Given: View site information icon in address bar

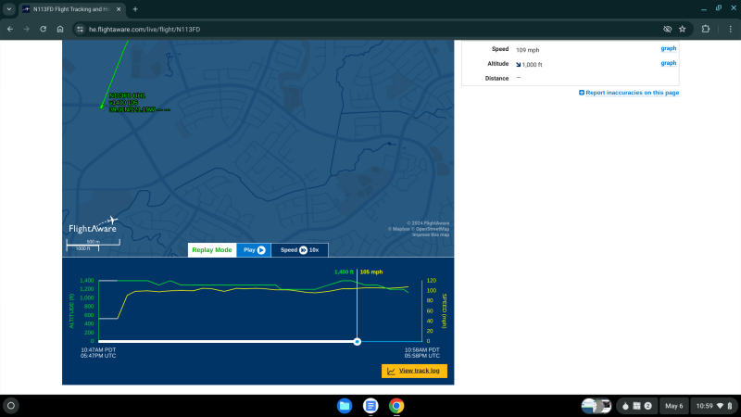Looking at the screenshot, I should tap(80, 30).
